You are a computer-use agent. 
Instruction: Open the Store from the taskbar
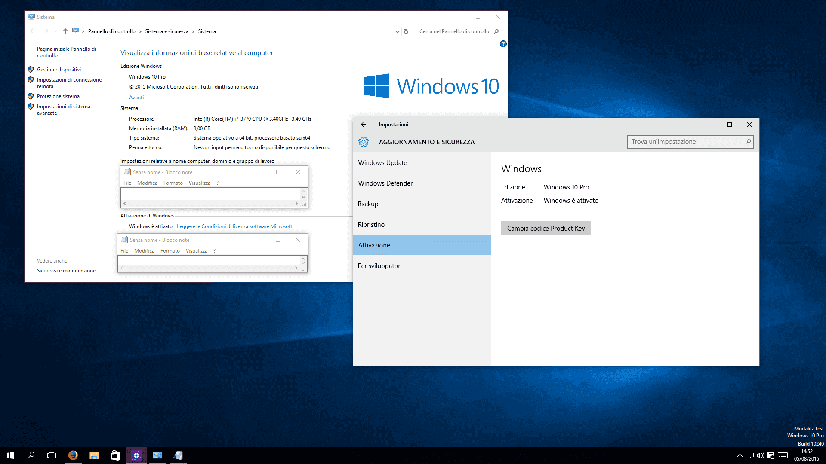[115, 455]
